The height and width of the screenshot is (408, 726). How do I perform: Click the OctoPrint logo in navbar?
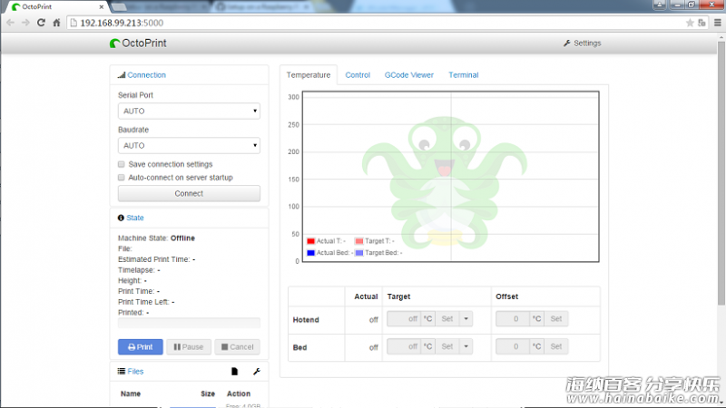click(x=138, y=43)
